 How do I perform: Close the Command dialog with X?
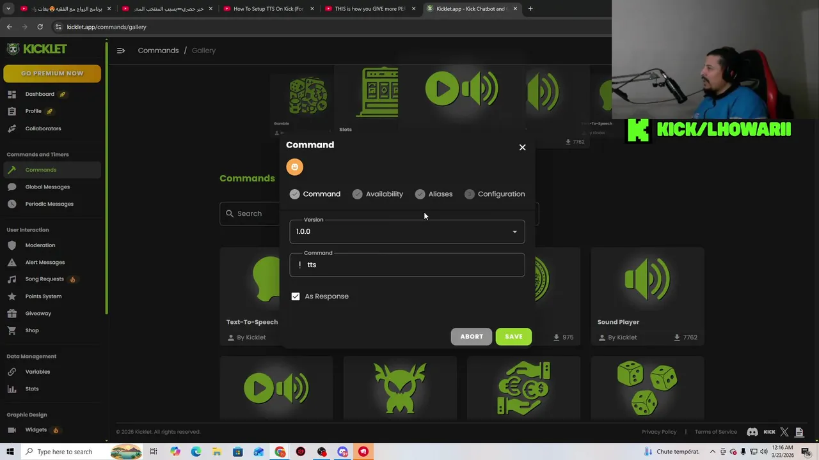522,148
